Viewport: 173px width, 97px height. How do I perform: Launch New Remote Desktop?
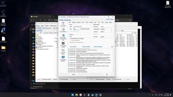coord(63,59)
